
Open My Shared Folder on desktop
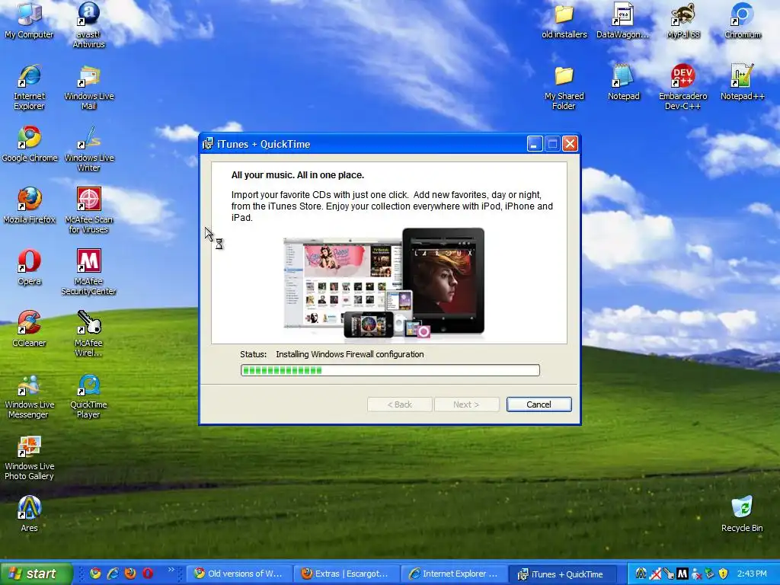pos(564,87)
